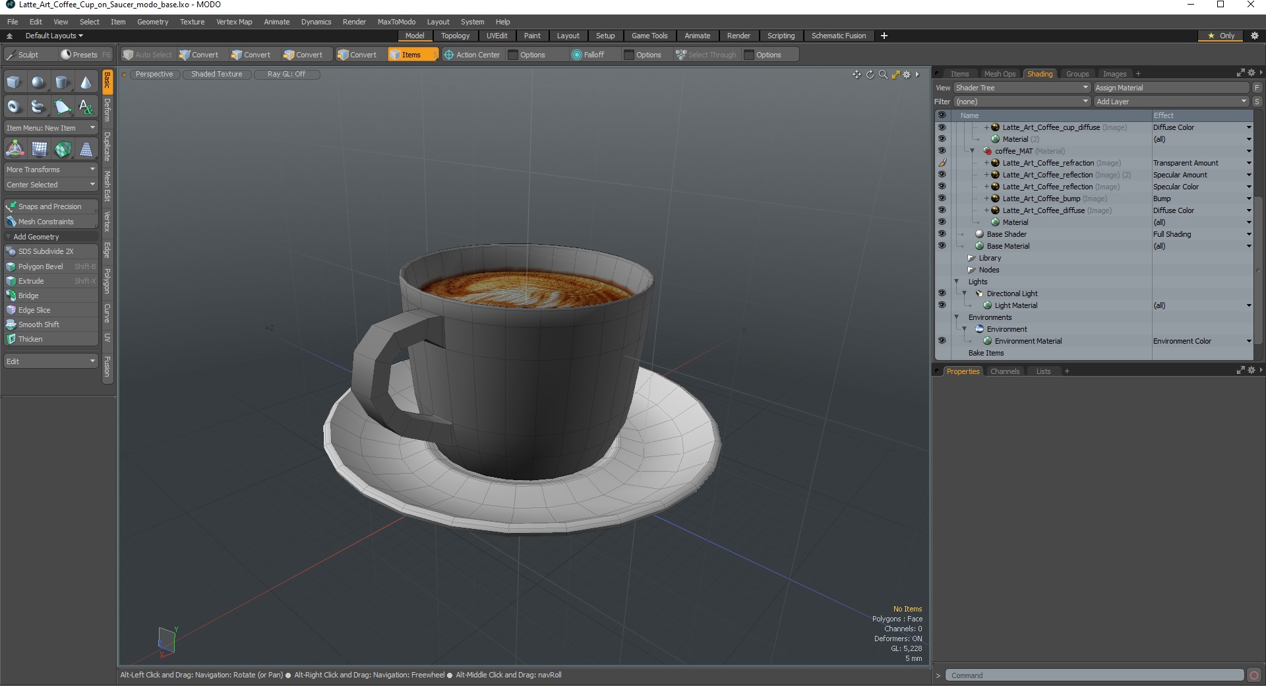Activate the checkered Element Move tool
The image size is (1266, 686).
[62, 149]
